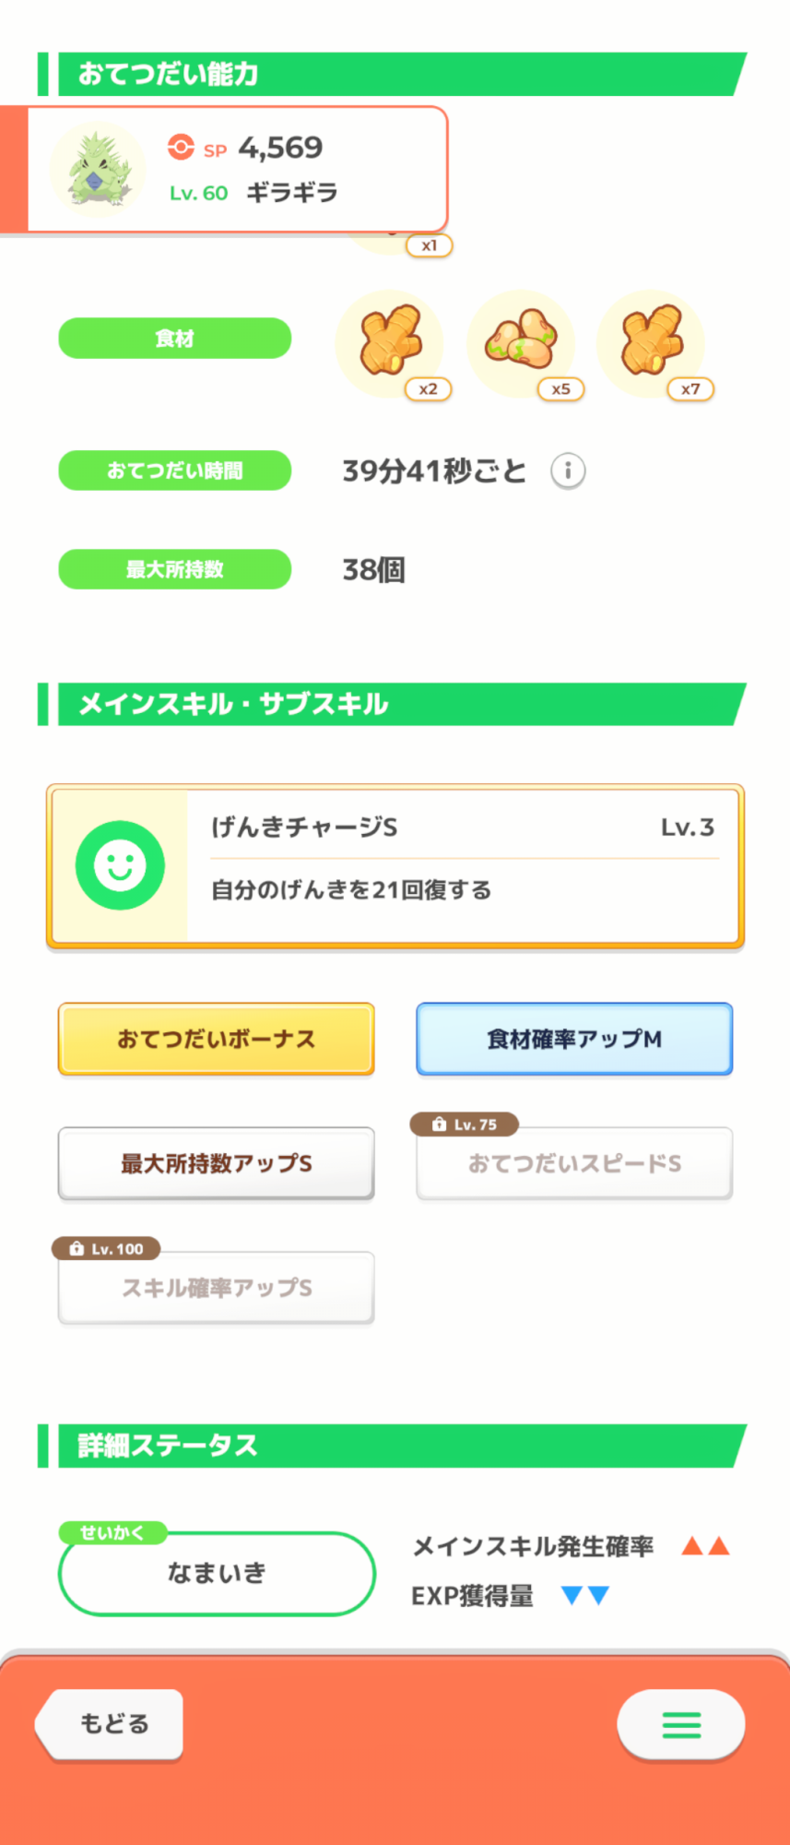Open the hamburger menu button
The image size is (790, 1845).
click(x=681, y=1724)
